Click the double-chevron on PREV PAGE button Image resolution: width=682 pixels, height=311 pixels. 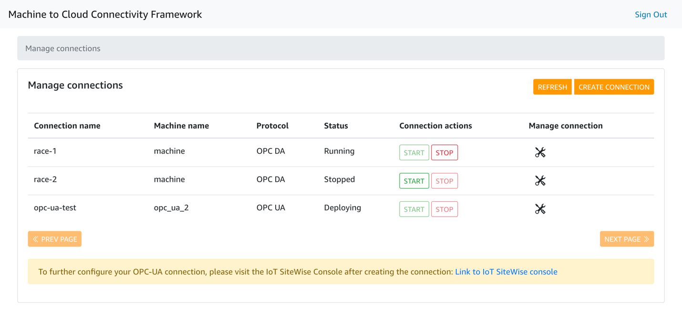35,238
